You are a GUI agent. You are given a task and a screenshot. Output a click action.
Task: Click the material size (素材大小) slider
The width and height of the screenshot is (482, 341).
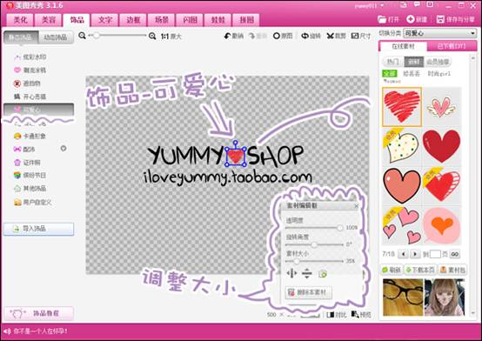coord(314,261)
